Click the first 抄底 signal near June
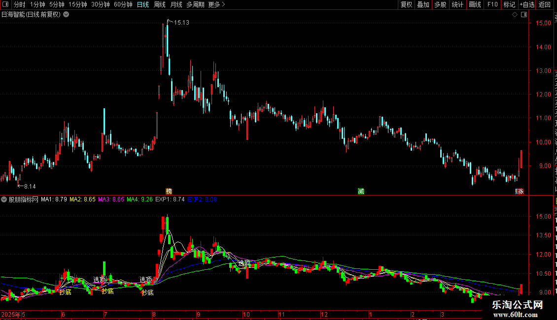 point(66,292)
